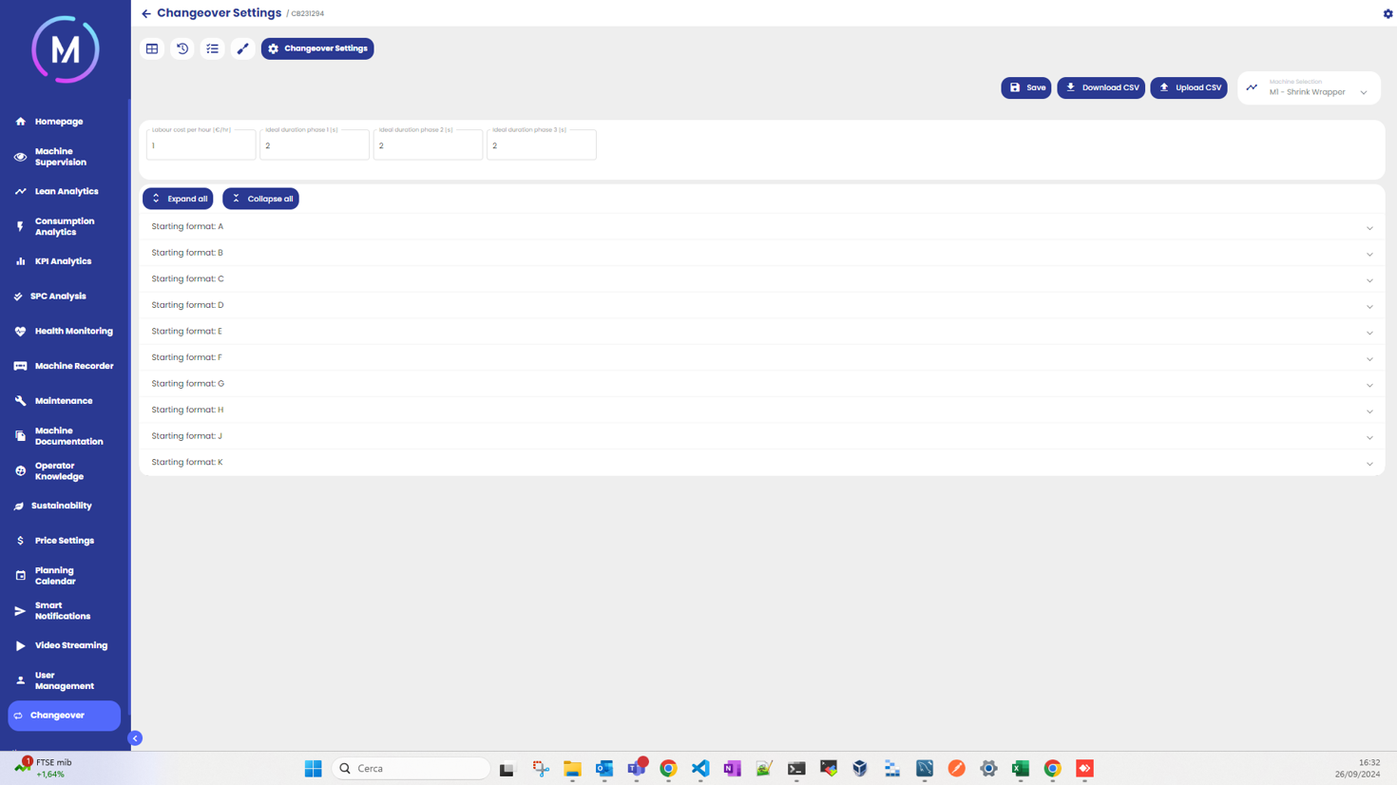This screenshot has width=1397, height=785.
Task: Open the Machine Selection dropdown
Action: (1309, 88)
